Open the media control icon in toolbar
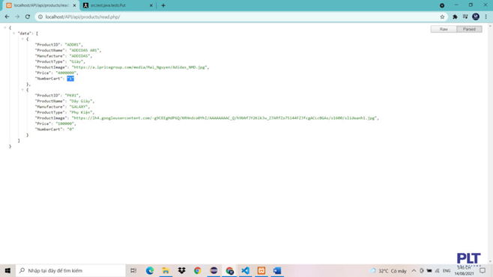493x277 pixels. click(465, 17)
